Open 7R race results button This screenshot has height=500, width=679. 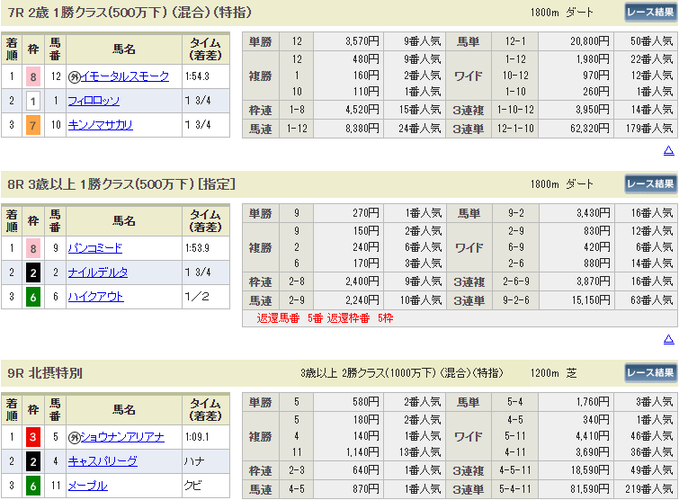651,12
